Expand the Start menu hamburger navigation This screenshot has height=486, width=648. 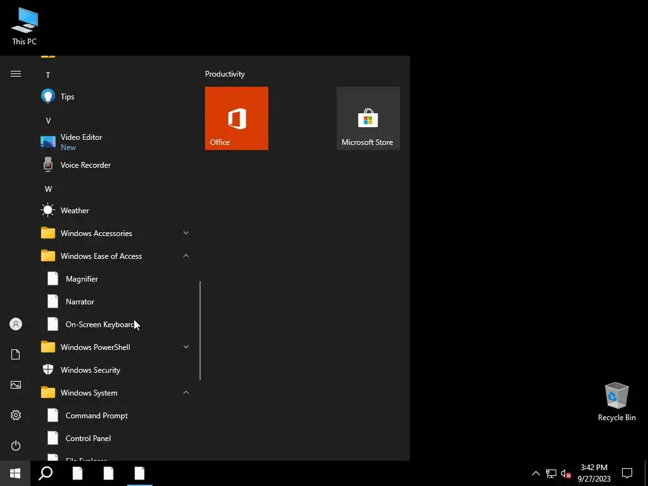coord(16,74)
